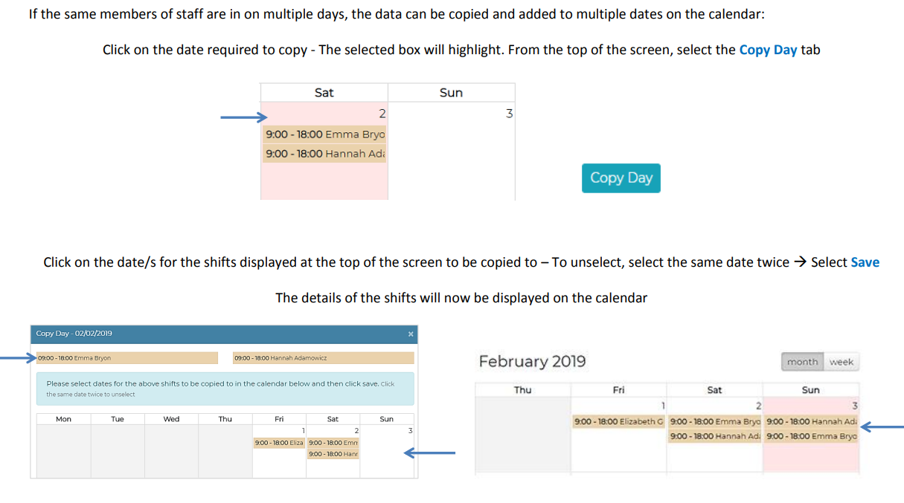Image resolution: width=904 pixels, height=503 pixels.
Task: Click the blue Save link text
Action: click(x=865, y=262)
